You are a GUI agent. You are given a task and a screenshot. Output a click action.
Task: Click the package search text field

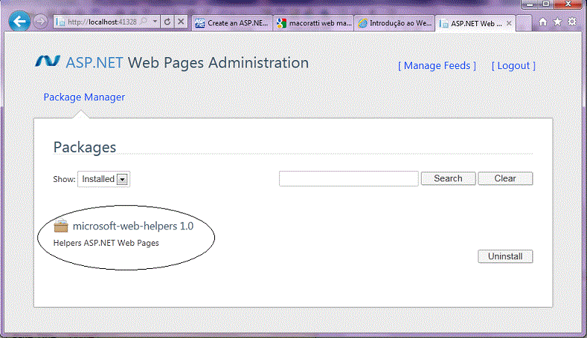(348, 179)
